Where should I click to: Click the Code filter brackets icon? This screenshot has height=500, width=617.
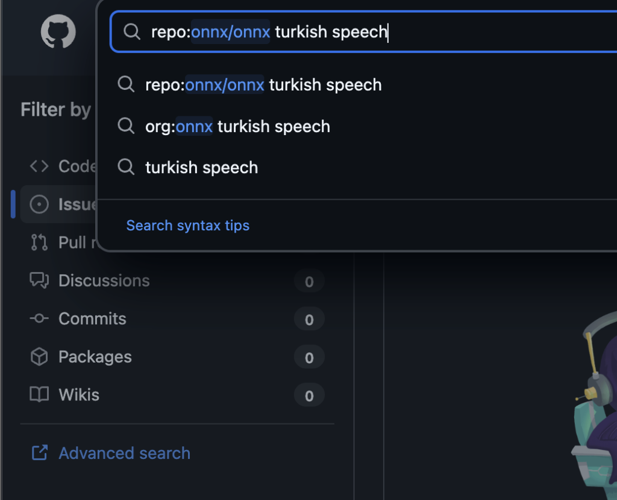pos(39,166)
